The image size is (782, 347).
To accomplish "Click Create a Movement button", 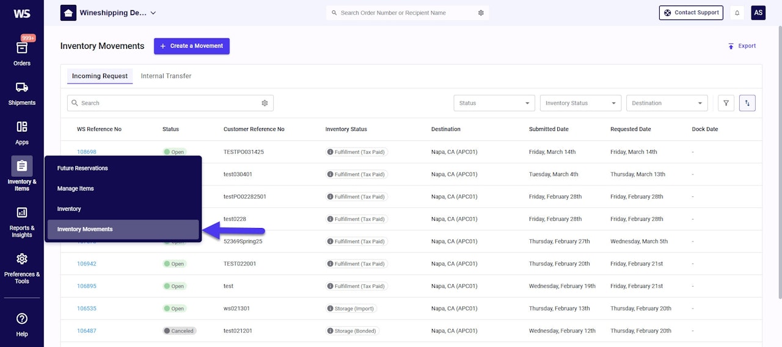I will point(191,46).
